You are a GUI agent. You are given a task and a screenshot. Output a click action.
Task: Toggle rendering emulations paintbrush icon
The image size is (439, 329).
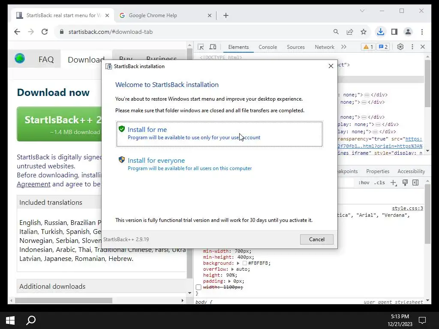(405, 182)
